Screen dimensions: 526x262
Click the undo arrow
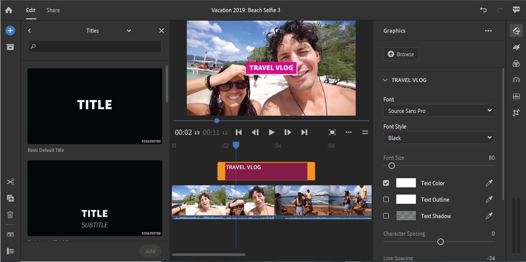[x=483, y=10]
